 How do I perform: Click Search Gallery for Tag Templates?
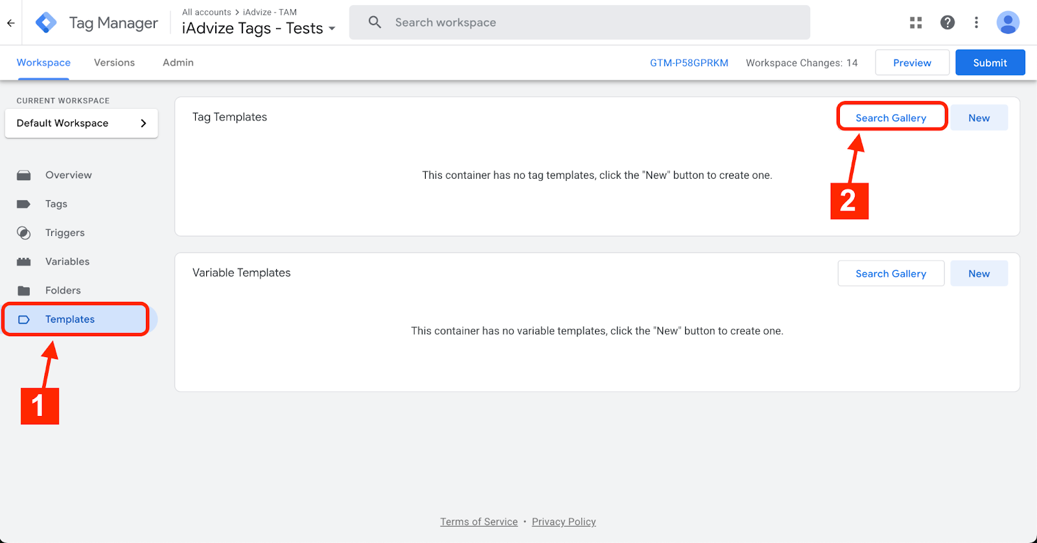891,118
